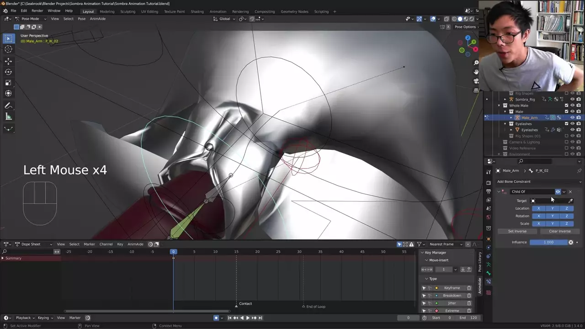Open the Render menu
This screenshot has height=329, width=585.
point(37,11)
